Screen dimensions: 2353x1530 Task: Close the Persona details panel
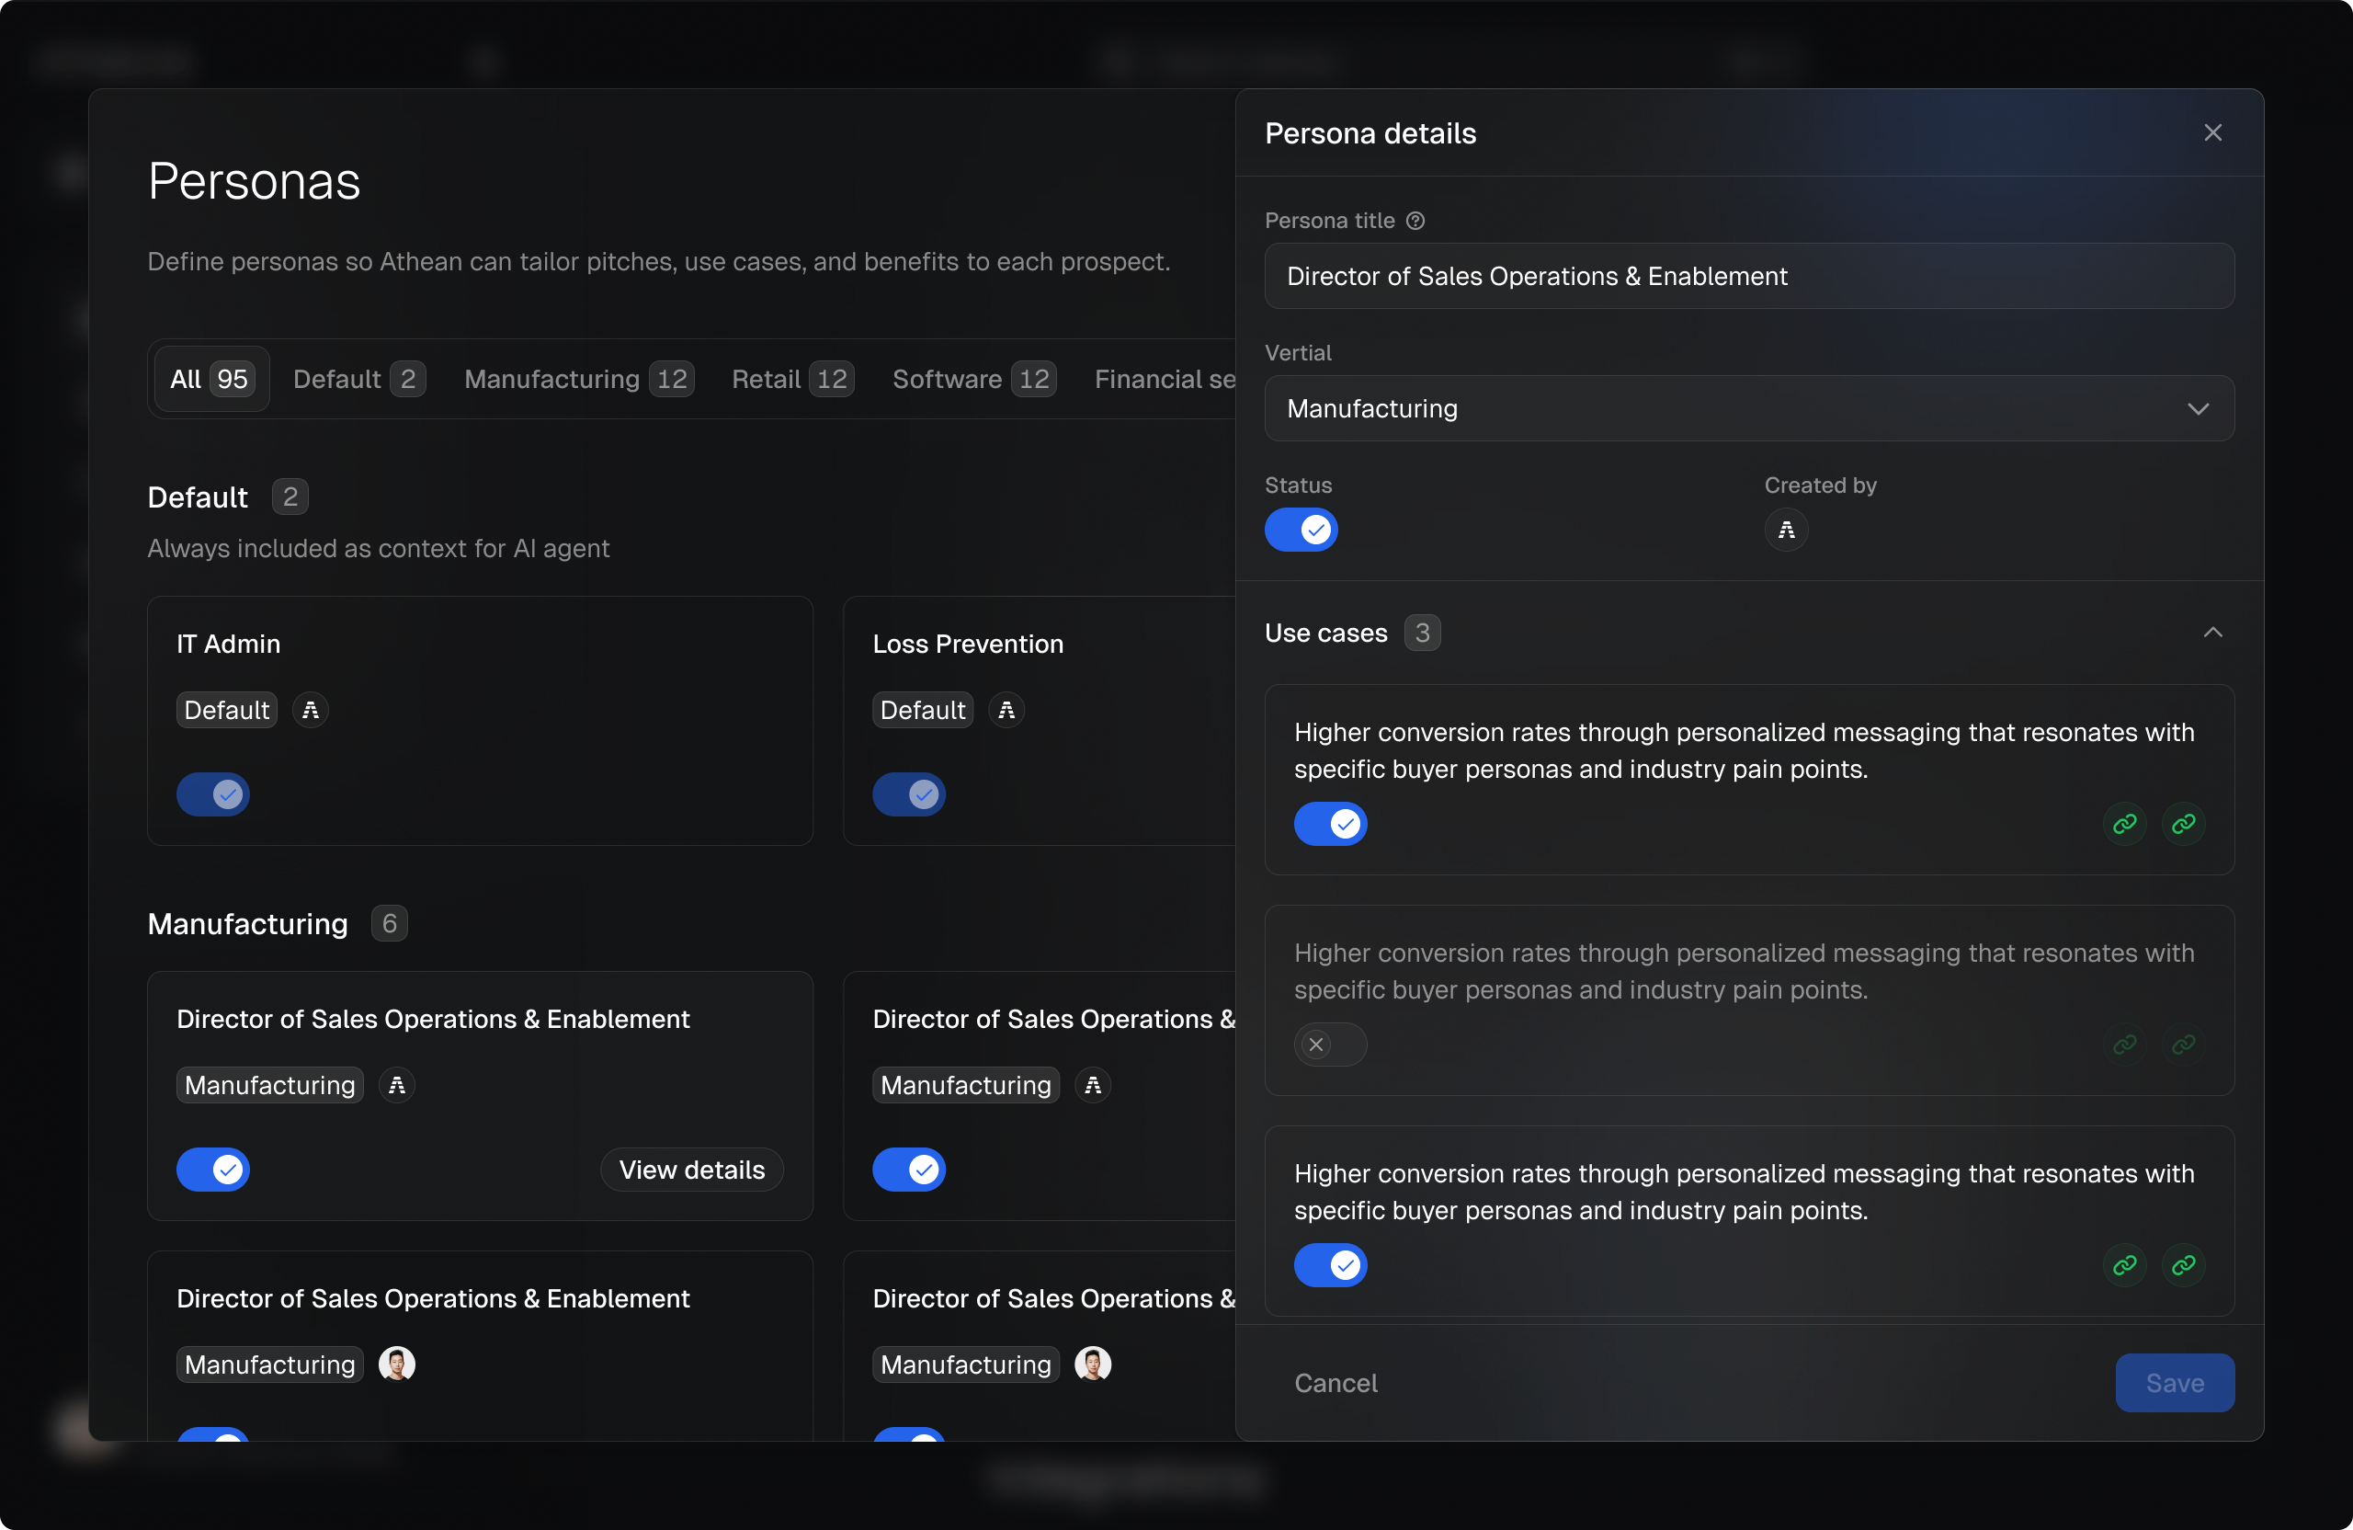pos(2212,132)
